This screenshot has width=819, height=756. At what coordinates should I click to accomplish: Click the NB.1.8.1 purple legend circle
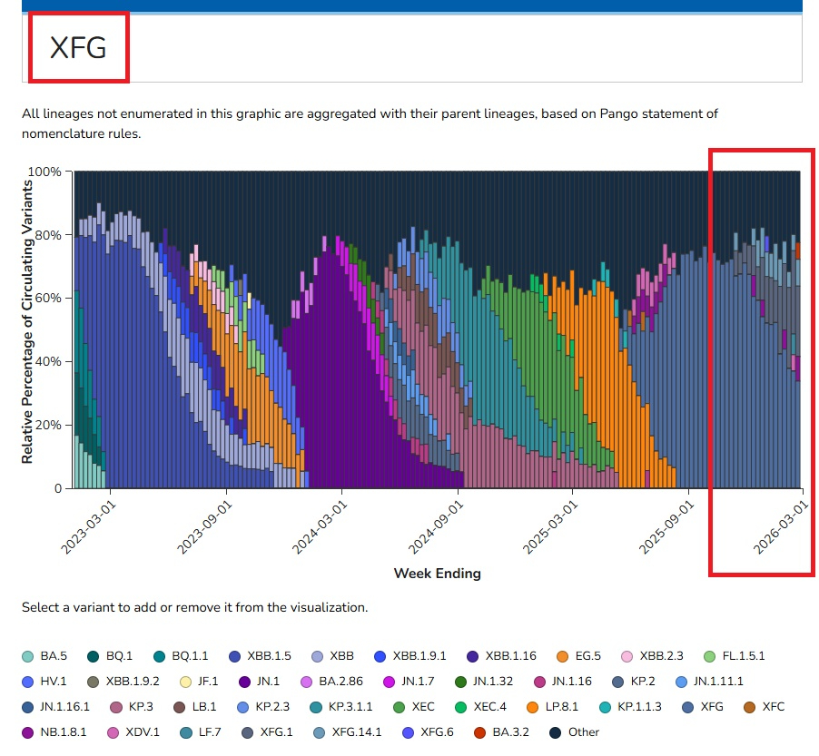(28, 732)
